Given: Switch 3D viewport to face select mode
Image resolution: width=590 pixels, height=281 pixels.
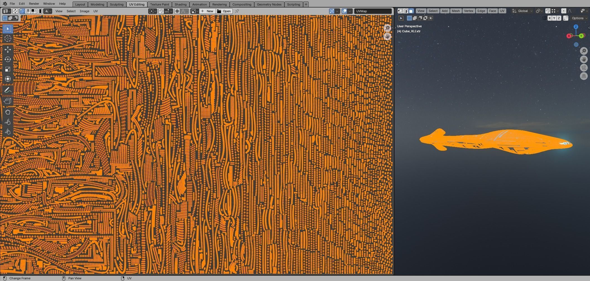Looking at the screenshot, I should tap(411, 11).
